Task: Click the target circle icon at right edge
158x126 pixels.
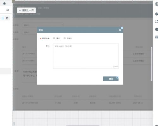Action: (156, 4)
